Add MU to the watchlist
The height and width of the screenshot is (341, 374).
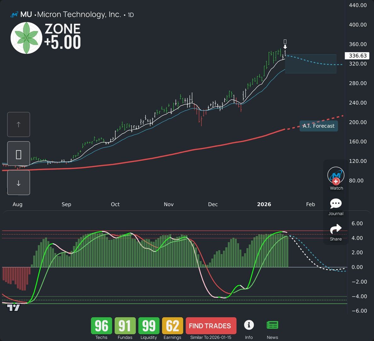point(336,179)
